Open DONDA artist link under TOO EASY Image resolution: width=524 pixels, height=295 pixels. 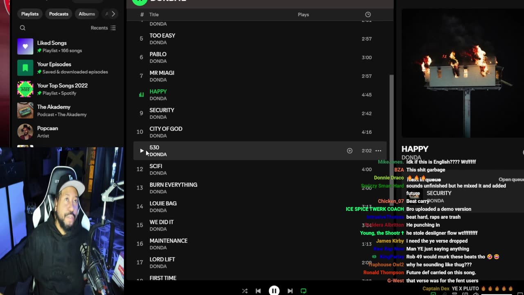pos(158,43)
